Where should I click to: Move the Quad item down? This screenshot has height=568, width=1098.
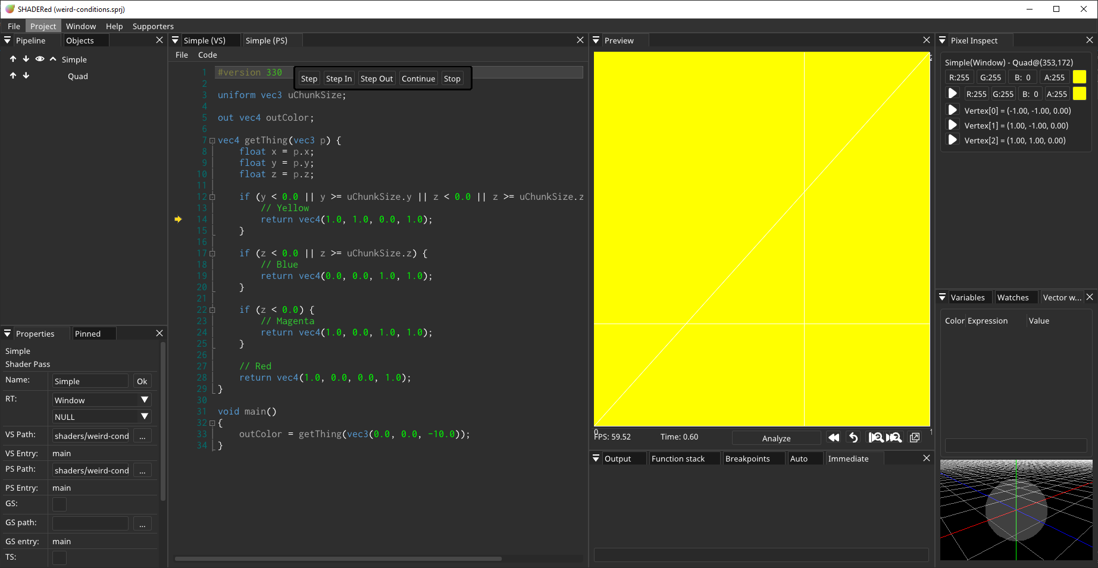26,76
